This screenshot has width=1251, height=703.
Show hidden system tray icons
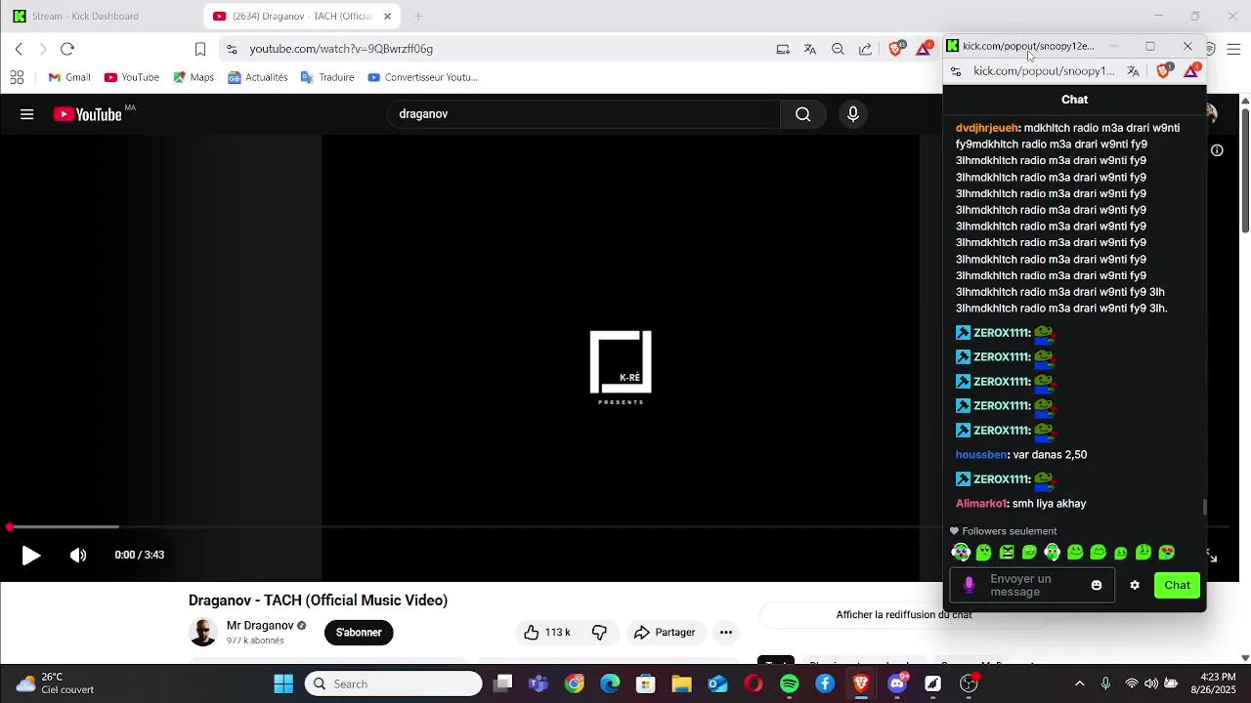[1079, 683]
